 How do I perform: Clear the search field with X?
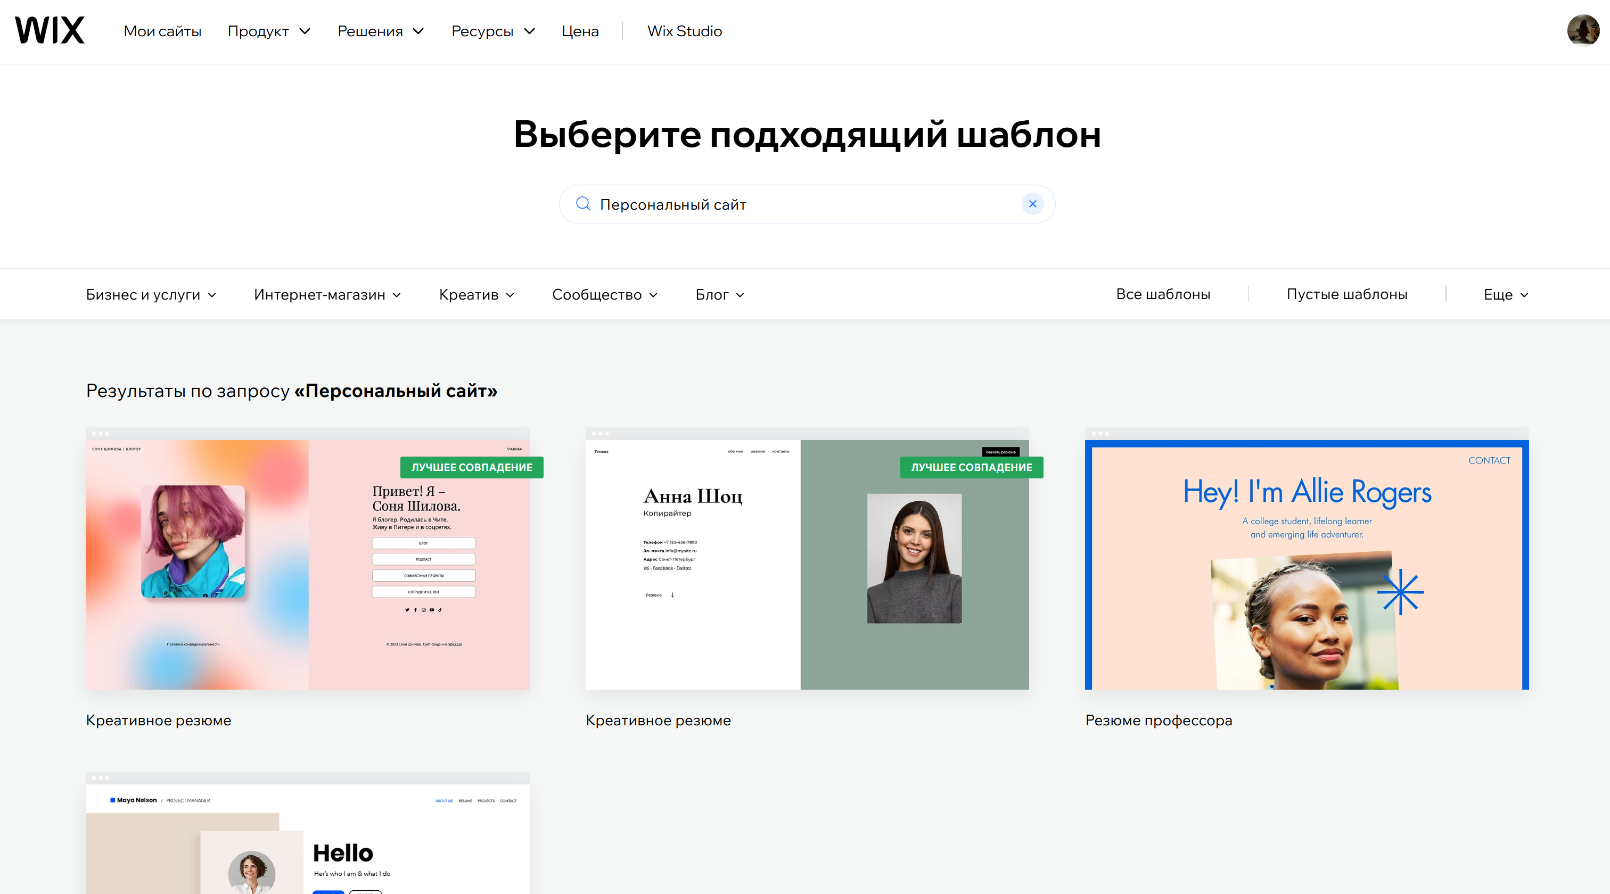(x=1032, y=204)
